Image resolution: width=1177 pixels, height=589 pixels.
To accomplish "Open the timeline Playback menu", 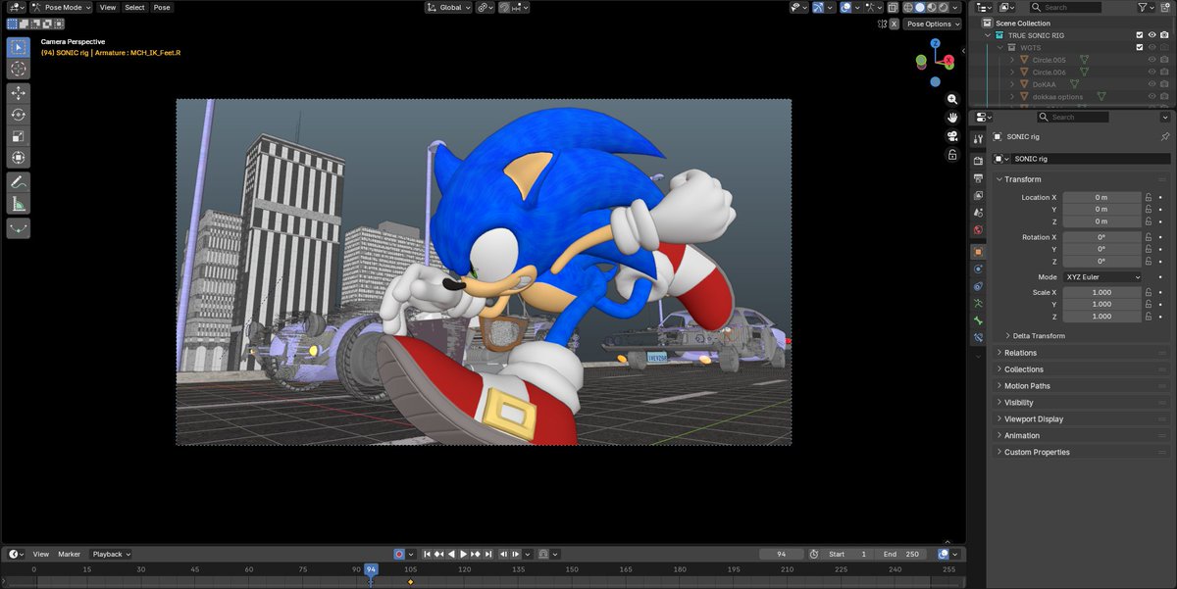I will point(112,554).
